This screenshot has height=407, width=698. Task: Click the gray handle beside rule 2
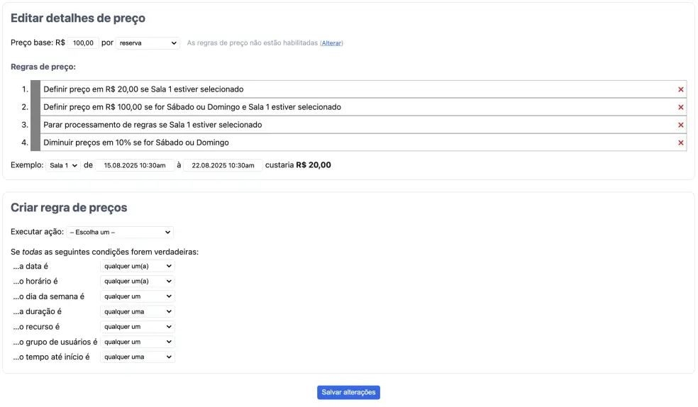coord(35,107)
